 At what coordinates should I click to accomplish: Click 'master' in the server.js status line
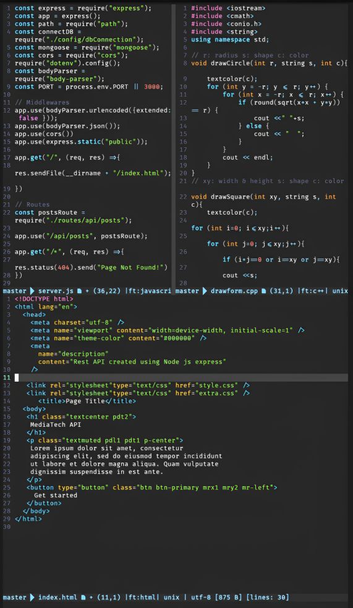click(x=14, y=291)
